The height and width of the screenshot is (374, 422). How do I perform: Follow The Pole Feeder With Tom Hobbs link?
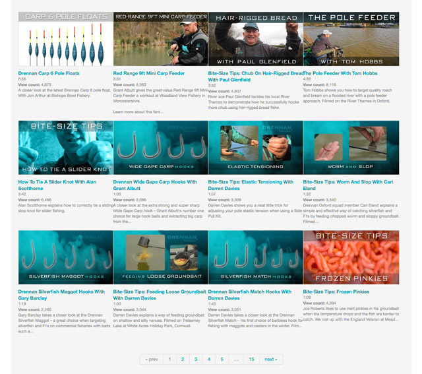[340, 73]
